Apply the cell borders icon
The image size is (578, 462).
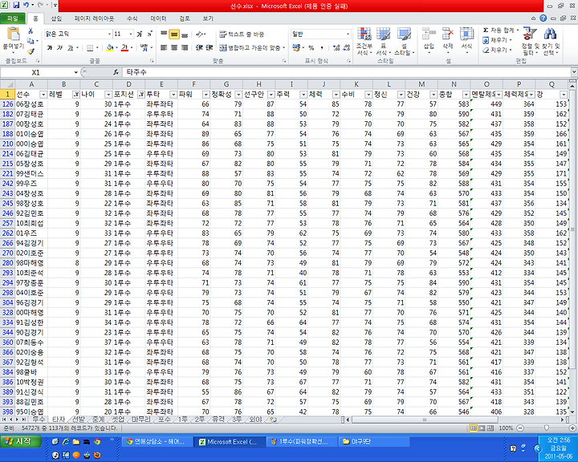(x=90, y=47)
